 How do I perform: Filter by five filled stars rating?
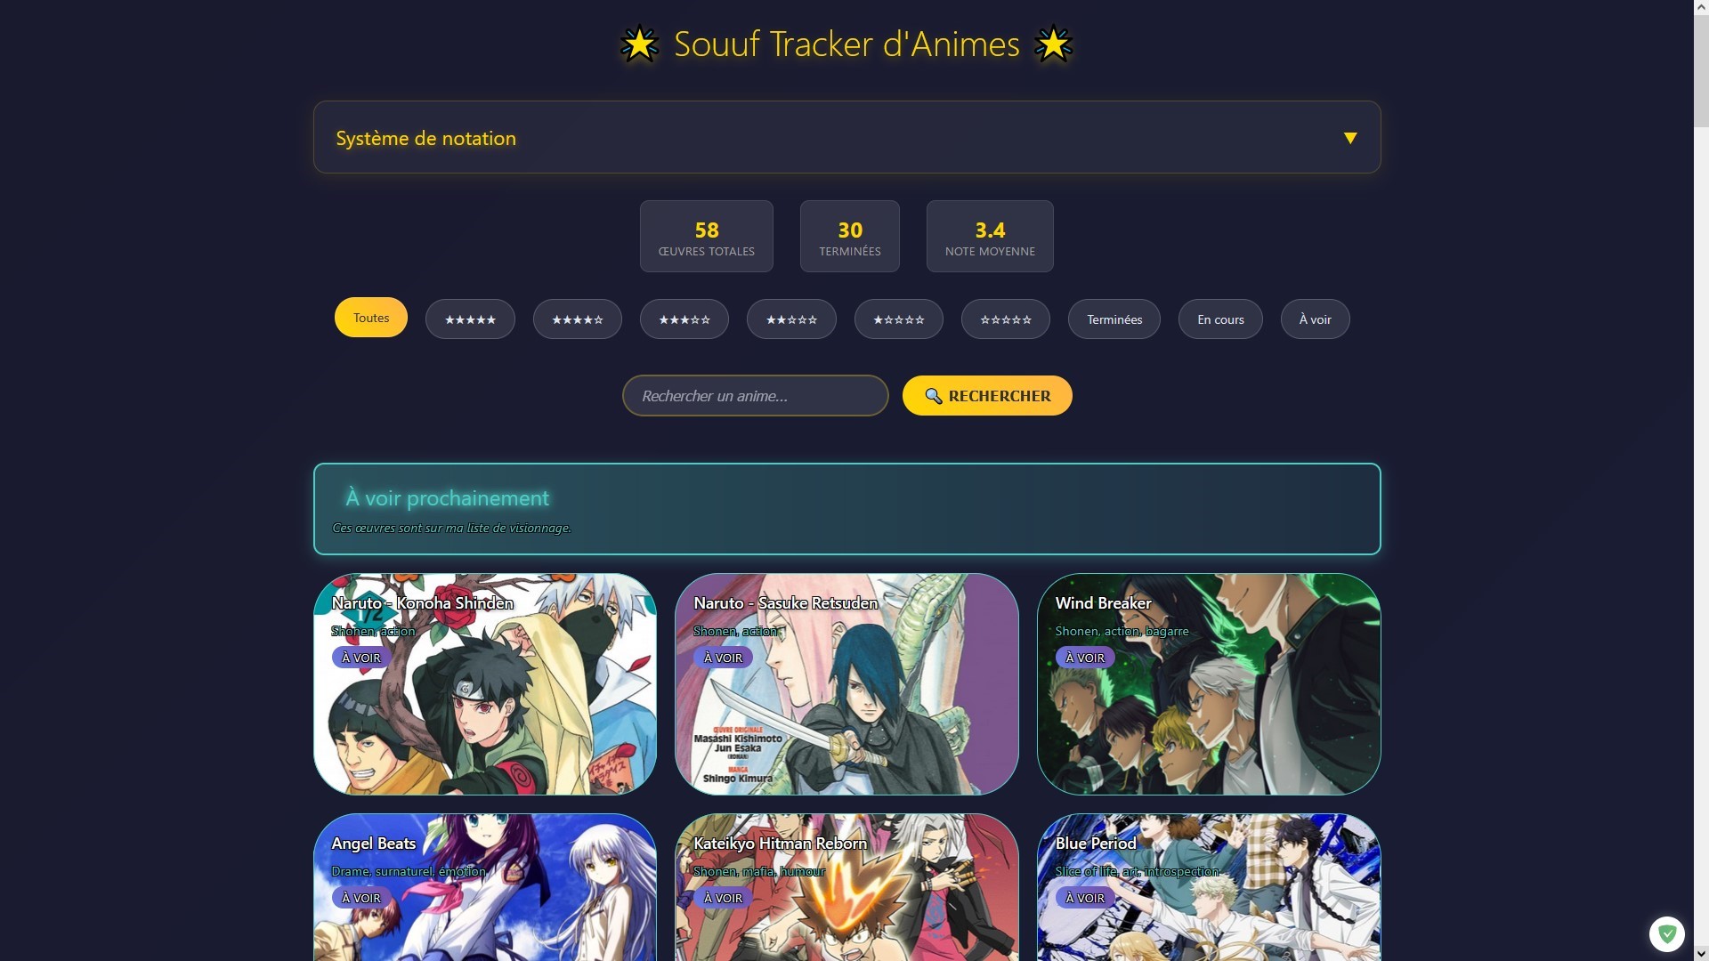point(470,319)
